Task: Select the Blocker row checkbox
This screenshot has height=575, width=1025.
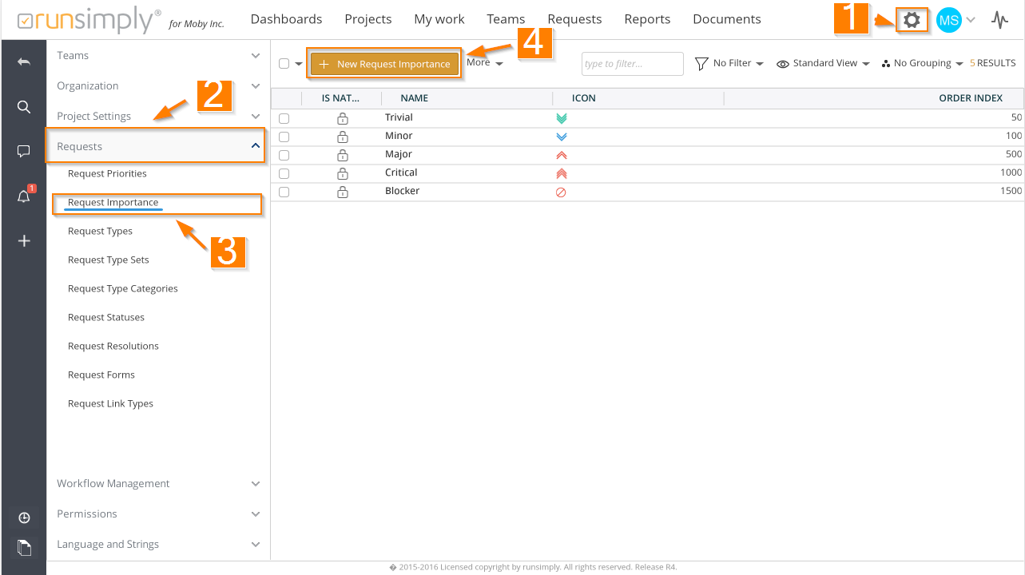Action: pyautogui.click(x=284, y=192)
